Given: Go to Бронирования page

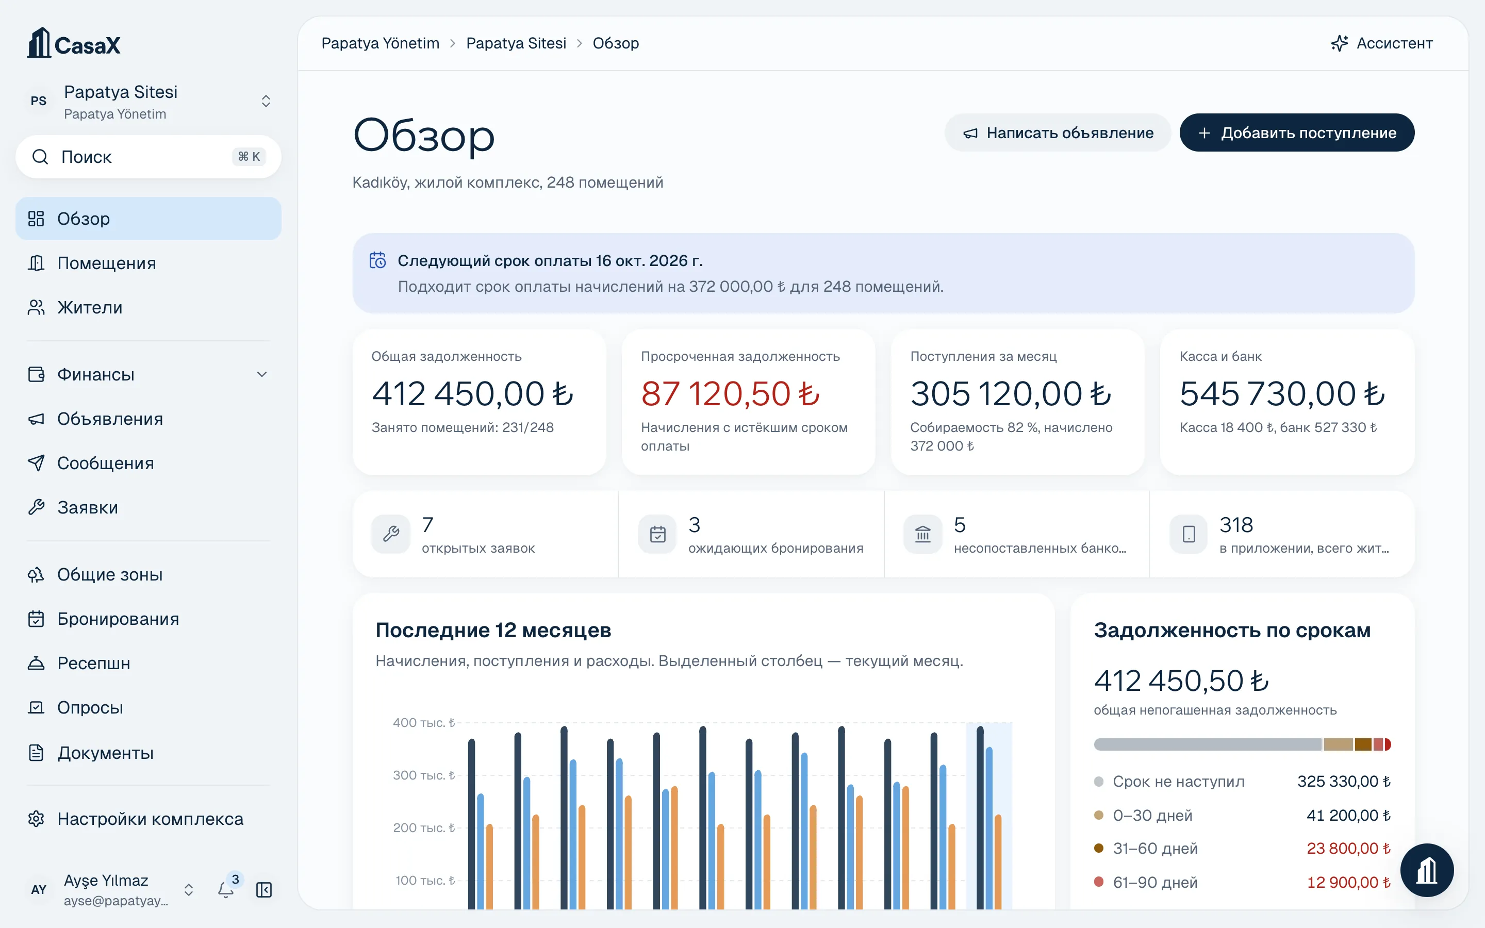Looking at the screenshot, I should pyautogui.click(x=148, y=619).
